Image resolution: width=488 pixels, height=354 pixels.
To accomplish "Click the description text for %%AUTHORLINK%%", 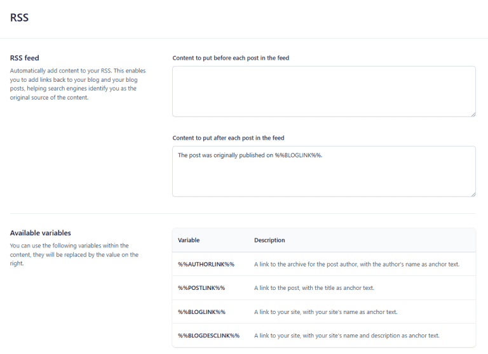I will click(x=356, y=264).
